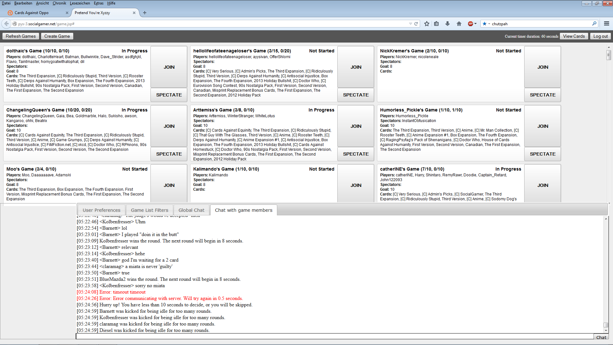Click the game list scrollbar thumb
The image size is (613, 345).
(609, 55)
